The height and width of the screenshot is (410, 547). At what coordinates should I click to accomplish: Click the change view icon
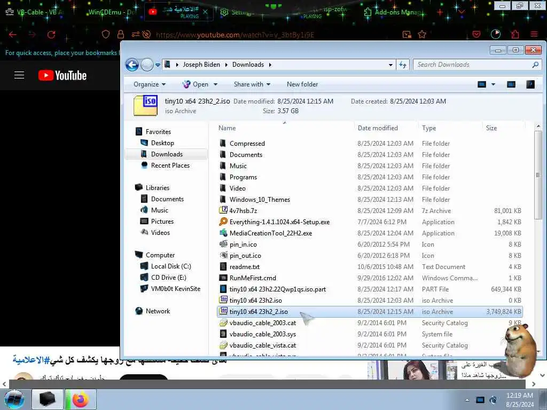coord(482,84)
